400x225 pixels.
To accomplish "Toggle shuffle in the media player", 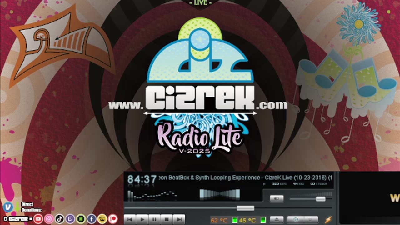I will 295,220.
